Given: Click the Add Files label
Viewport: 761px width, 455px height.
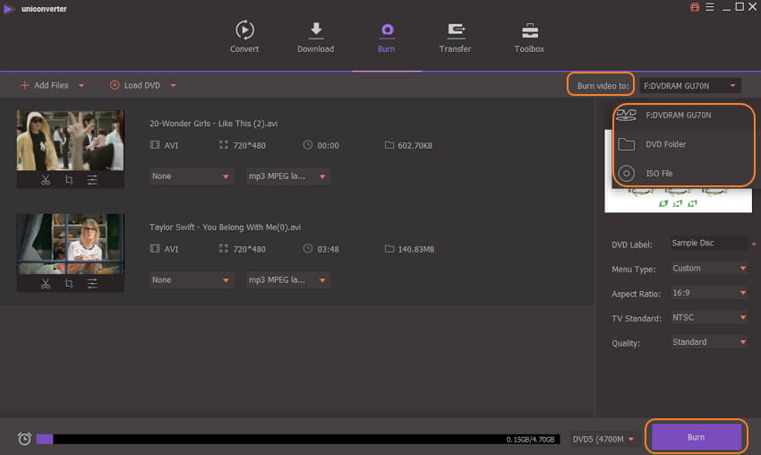Looking at the screenshot, I should pyautogui.click(x=51, y=85).
